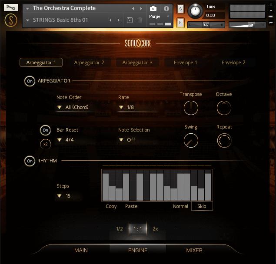The image size is (276, 264).
Task: Mute the instrument with M button
Action: [x=181, y=23]
